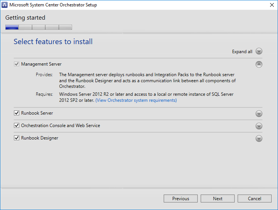
Task: Uncheck the Runbook Designer checkbox
Action: pyautogui.click(x=17, y=138)
